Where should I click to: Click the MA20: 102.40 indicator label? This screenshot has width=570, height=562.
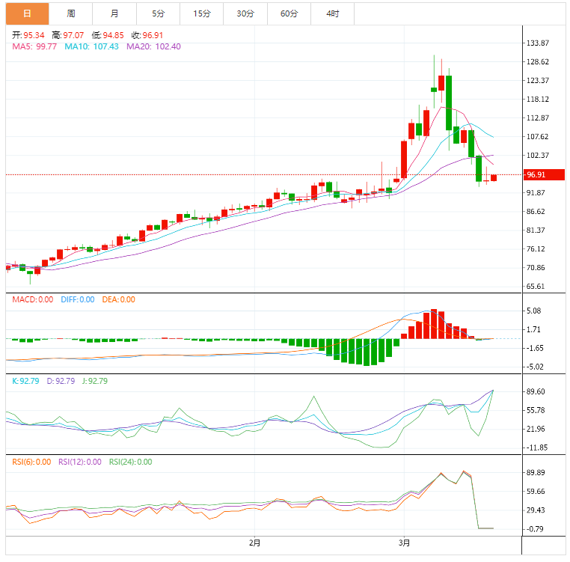(x=153, y=46)
